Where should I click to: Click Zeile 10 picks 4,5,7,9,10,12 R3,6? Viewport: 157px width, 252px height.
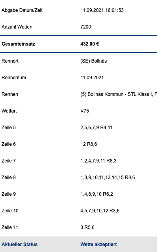[100, 211]
